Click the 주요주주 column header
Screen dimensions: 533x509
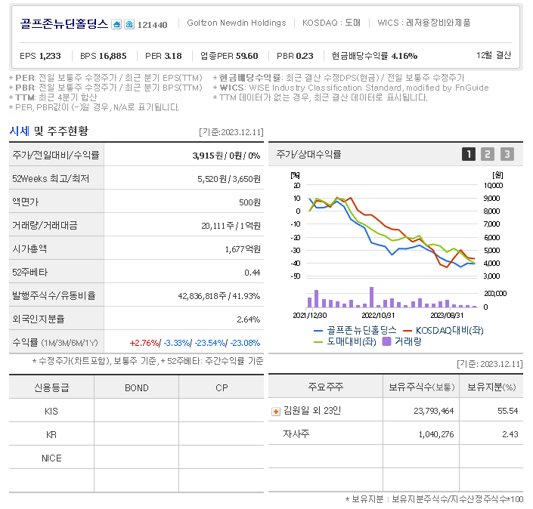tap(326, 387)
